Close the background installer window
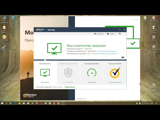This screenshot has height=120, width=160. click(x=136, y=19)
